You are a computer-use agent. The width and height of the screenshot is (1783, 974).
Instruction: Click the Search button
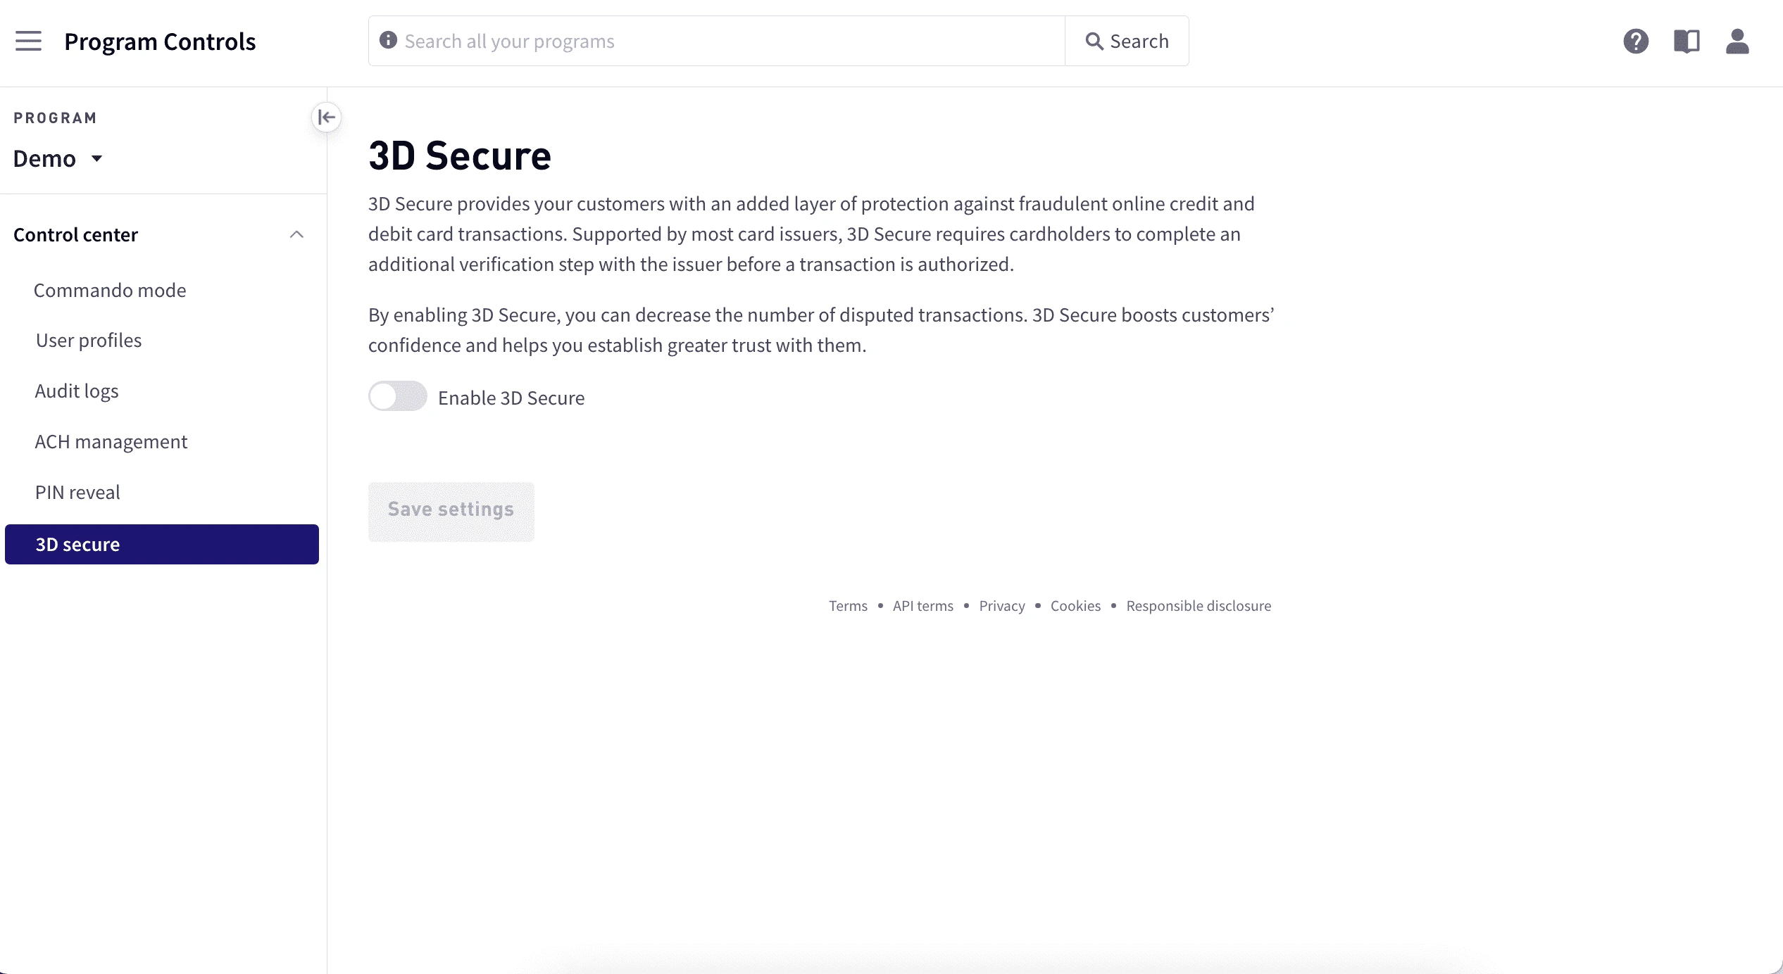pyautogui.click(x=1127, y=42)
